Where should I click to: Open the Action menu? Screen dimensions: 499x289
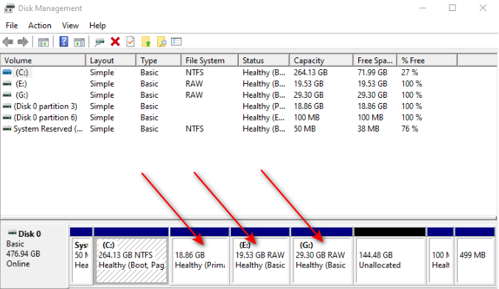click(x=40, y=26)
